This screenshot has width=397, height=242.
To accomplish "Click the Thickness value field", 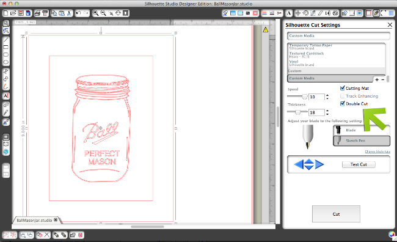I will pyautogui.click(x=316, y=112).
